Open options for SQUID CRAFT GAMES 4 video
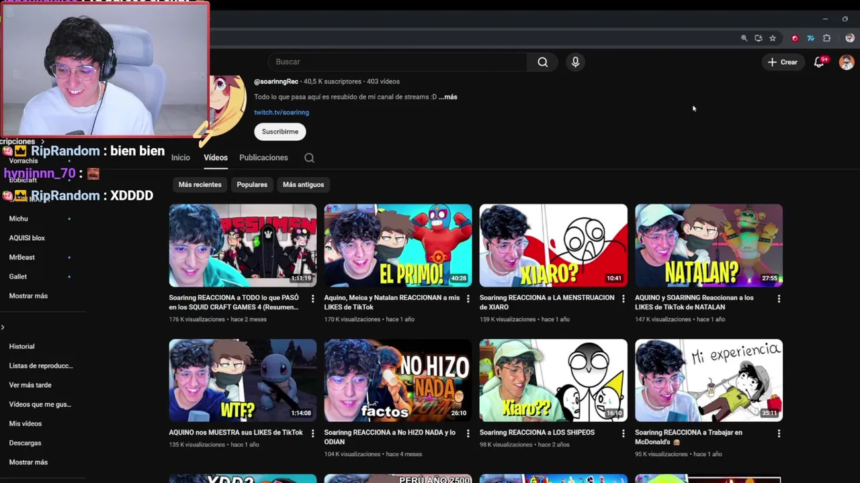 (x=312, y=299)
